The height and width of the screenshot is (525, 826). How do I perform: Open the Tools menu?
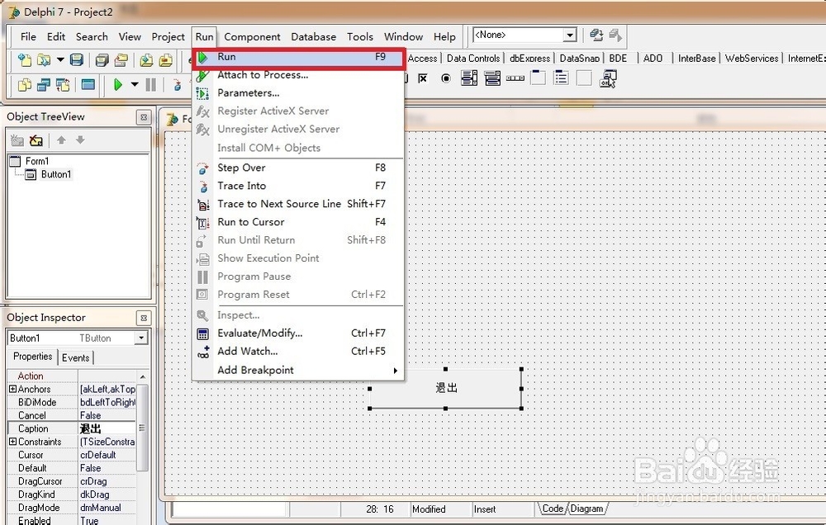coord(360,37)
